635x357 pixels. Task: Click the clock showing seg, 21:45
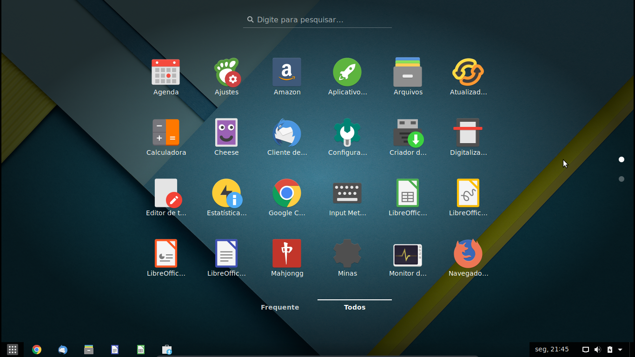[553, 349]
